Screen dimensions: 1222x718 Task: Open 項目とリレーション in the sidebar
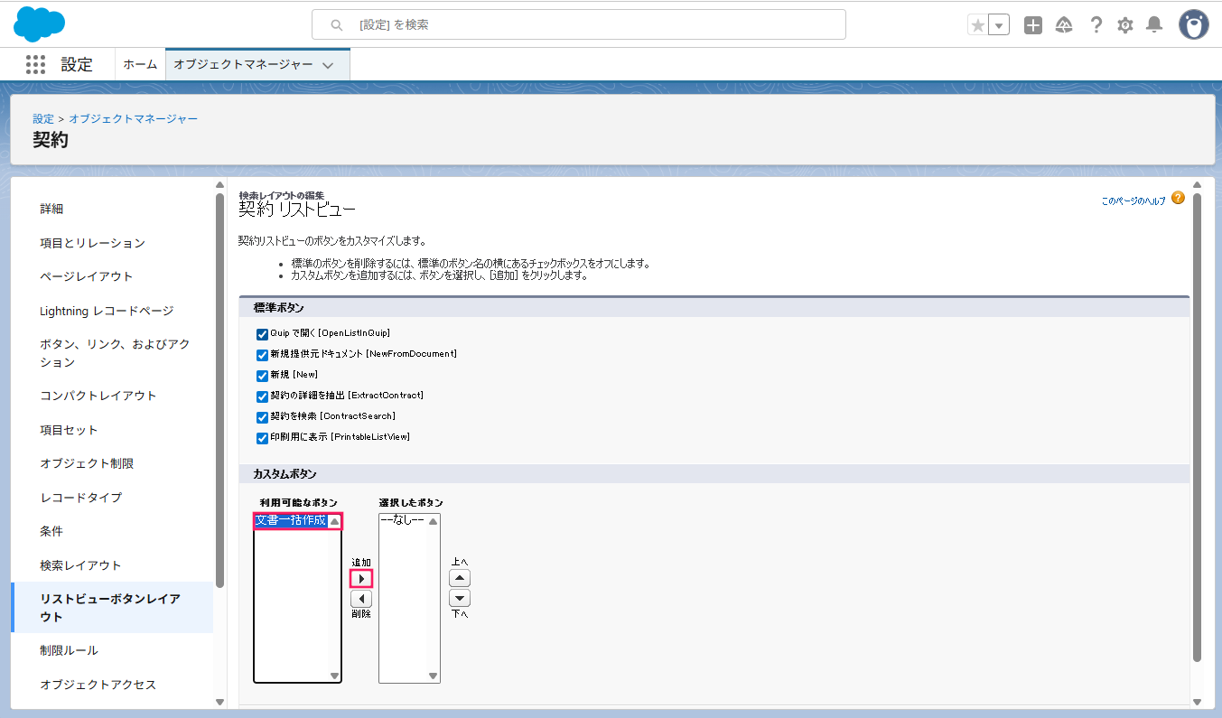click(x=92, y=243)
